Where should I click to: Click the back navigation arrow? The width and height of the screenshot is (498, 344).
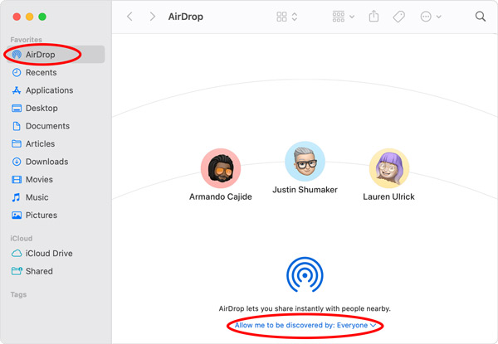[x=129, y=17]
